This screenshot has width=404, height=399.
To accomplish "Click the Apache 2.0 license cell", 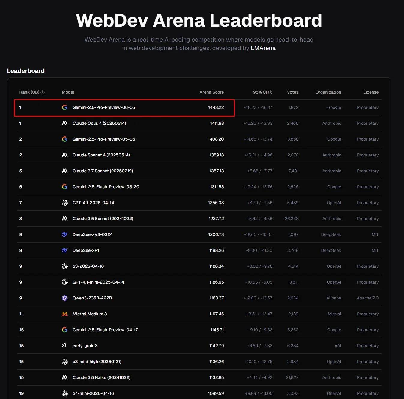I will tap(368, 298).
